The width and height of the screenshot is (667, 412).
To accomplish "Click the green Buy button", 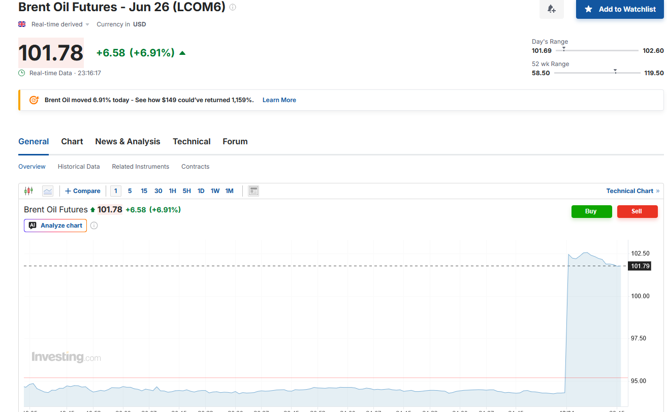I will point(592,211).
